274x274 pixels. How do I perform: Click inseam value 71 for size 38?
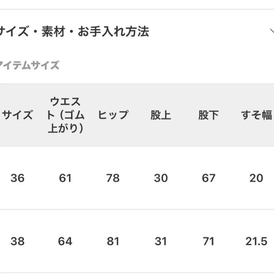coord(209,241)
